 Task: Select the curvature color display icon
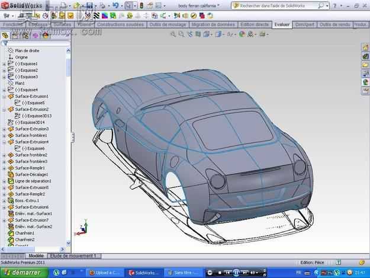coord(105,16)
